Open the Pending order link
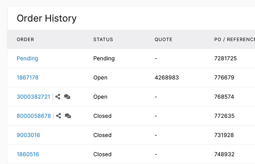 point(27,58)
